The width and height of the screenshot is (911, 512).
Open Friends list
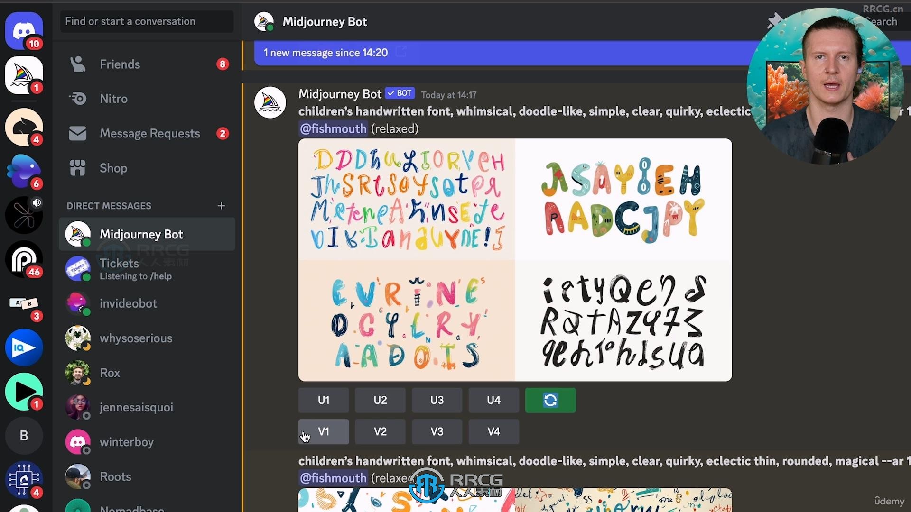pyautogui.click(x=147, y=64)
